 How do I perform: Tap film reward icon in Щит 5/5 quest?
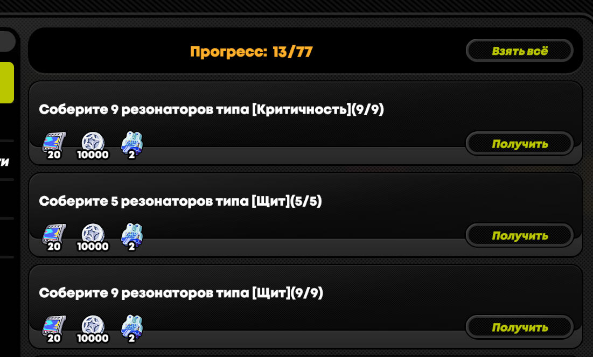(x=54, y=237)
